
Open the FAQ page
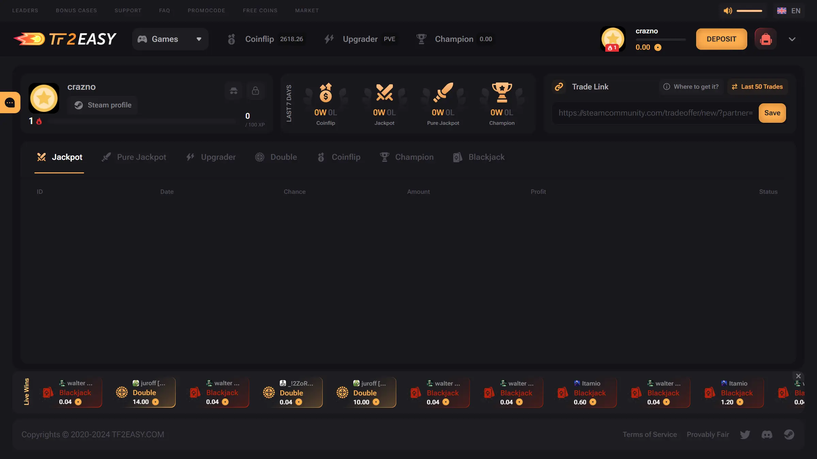pos(164,11)
